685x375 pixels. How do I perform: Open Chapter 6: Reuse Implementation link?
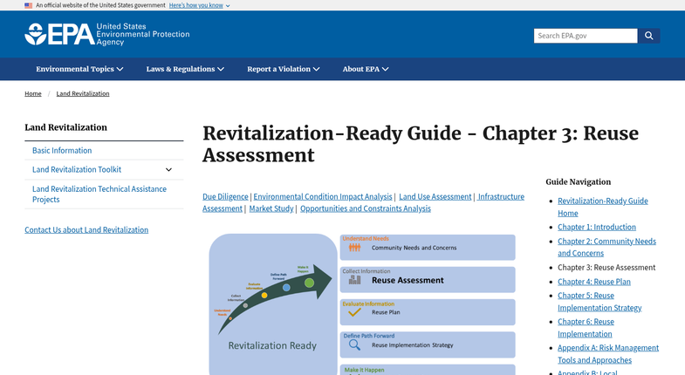[x=586, y=328]
